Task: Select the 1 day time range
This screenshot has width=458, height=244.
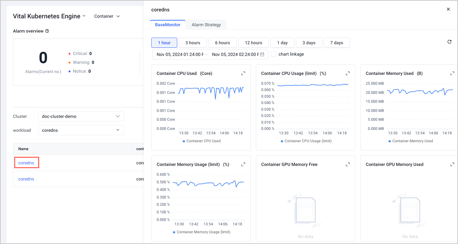Action: click(x=282, y=43)
